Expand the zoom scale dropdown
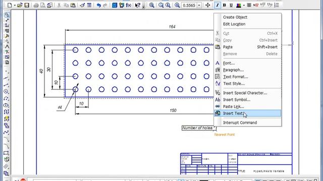Screen dimensions: 323x181 [x=199, y=6]
